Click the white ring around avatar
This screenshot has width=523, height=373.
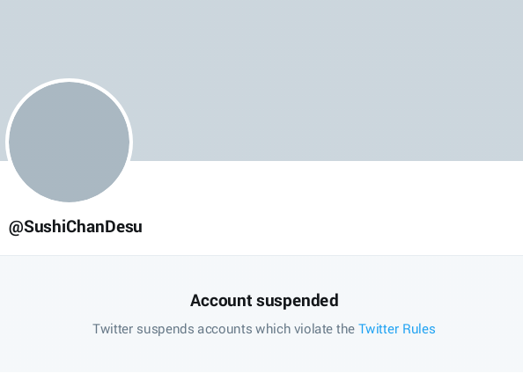pos(69,80)
